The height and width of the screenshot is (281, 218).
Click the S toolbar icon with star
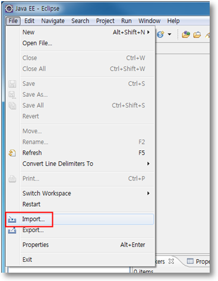[x=161, y=34]
